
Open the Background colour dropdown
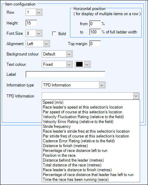click(69, 54)
